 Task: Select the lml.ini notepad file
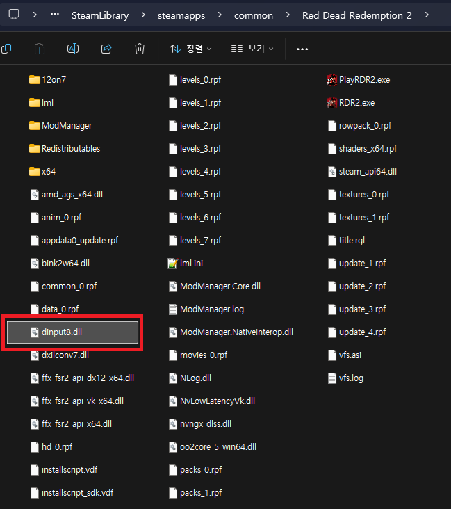pos(186,264)
